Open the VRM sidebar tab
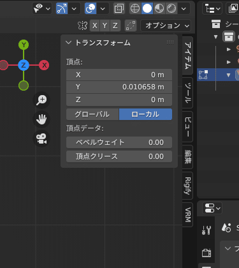239x268 pixels. pos(187,214)
